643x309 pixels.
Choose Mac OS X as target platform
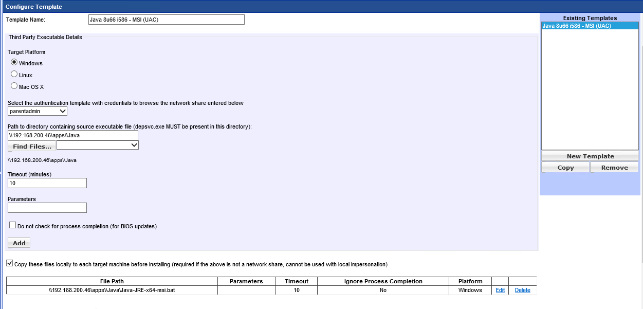click(x=14, y=86)
